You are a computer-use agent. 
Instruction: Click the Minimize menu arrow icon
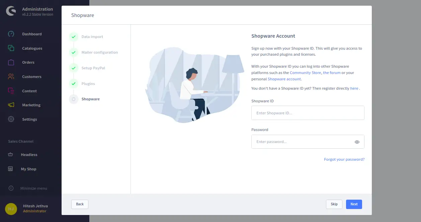pyautogui.click(x=11, y=188)
